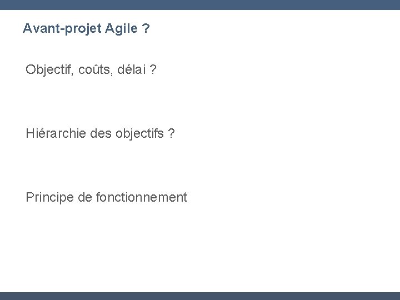Click the question mark after "Agile"
The height and width of the screenshot is (300, 400).
146,28
